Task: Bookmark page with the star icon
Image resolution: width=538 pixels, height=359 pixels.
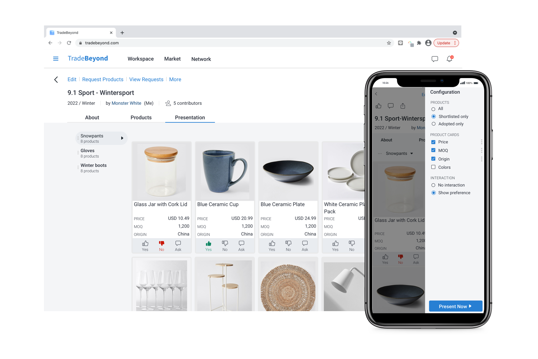Action: pyautogui.click(x=389, y=43)
